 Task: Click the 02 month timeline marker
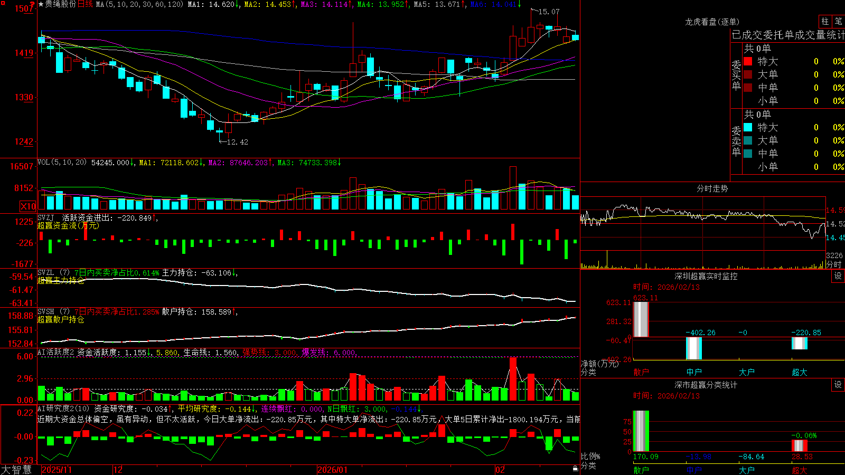click(x=500, y=470)
